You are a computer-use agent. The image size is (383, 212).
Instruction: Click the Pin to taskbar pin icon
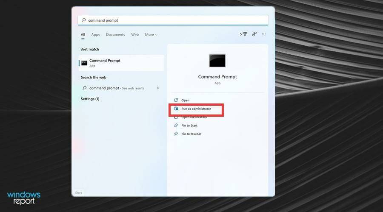[176, 134]
